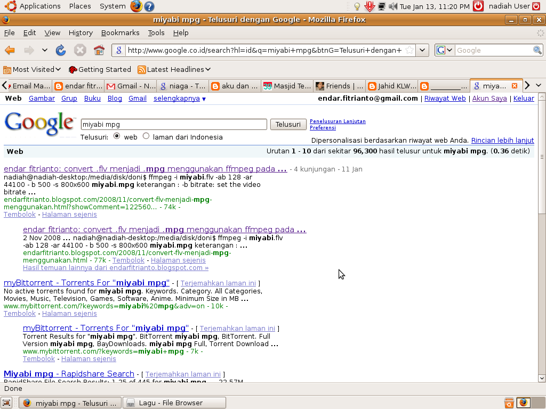Open Penelusuran Lanjutan link
The height and width of the screenshot is (409, 546).
(x=338, y=121)
